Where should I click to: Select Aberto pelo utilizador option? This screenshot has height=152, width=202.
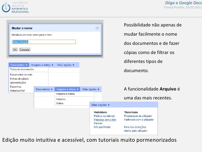136,131
